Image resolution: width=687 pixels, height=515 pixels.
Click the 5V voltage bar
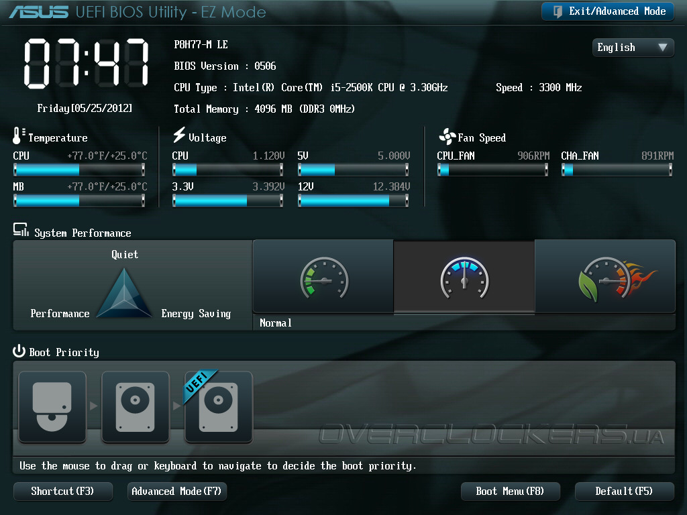pyautogui.click(x=353, y=170)
